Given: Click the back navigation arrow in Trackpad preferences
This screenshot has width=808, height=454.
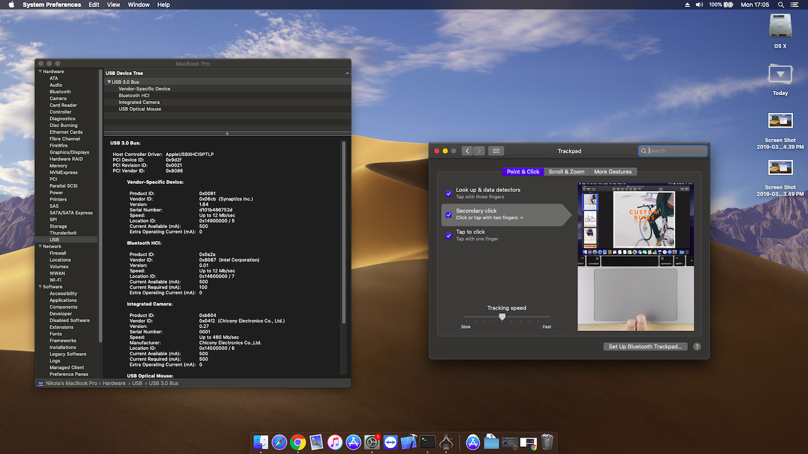Looking at the screenshot, I should [467, 151].
